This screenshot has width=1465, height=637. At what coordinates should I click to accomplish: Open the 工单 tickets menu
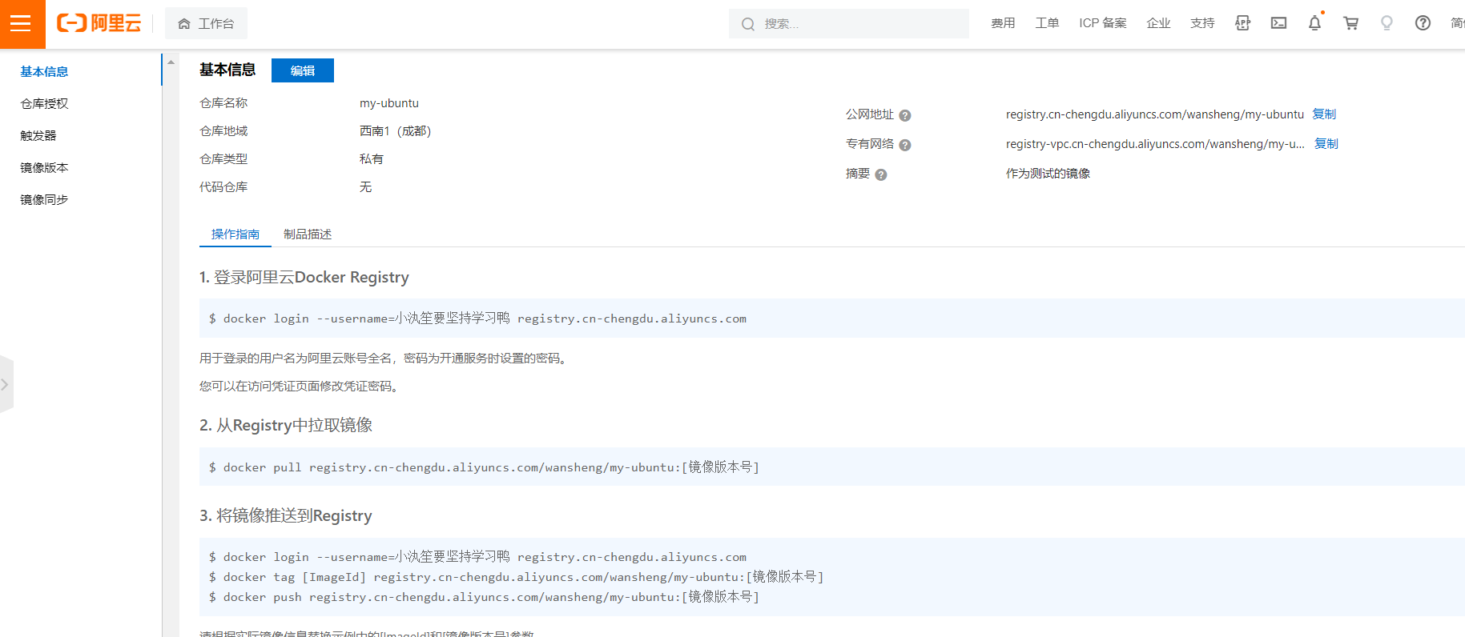(x=1047, y=23)
